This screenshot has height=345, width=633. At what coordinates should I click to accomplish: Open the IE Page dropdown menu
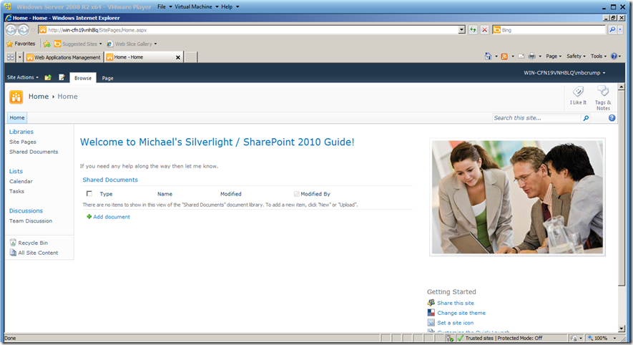pos(554,56)
